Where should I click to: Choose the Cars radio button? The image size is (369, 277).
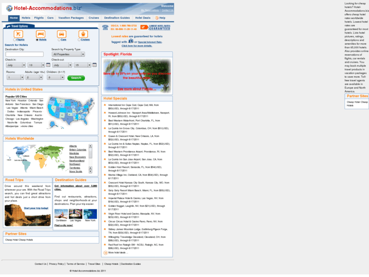pos(59,40)
